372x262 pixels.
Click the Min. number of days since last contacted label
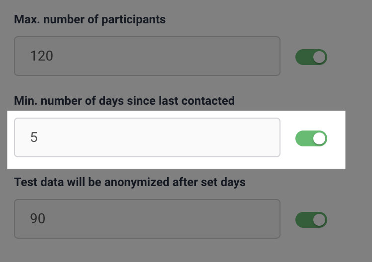[x=124, y=101]
